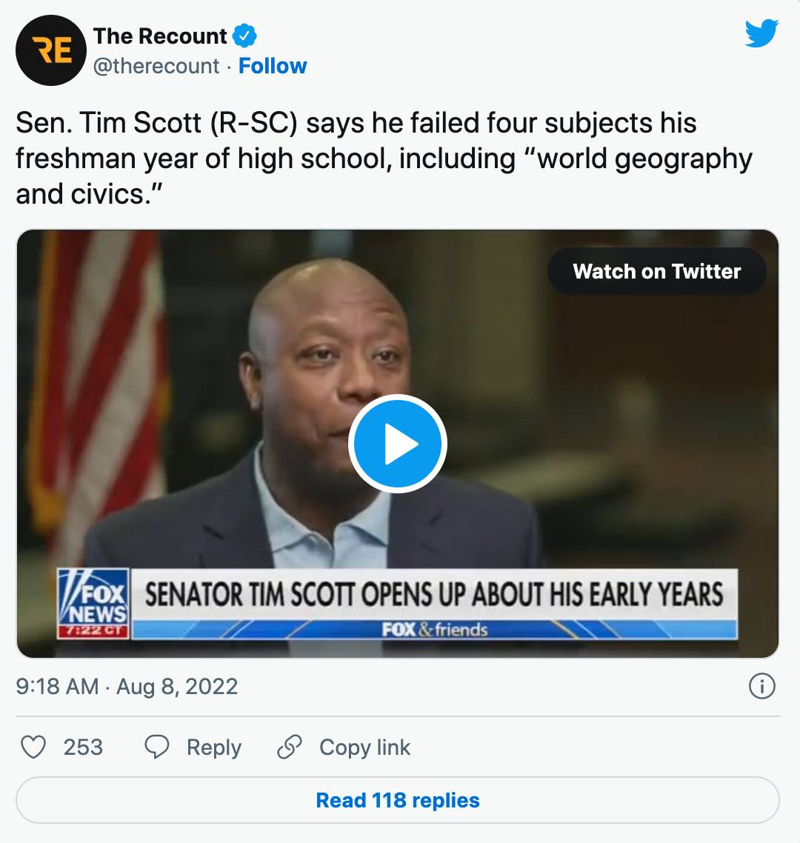Click the 253 likes count
The width and height of the screenshot is (800, 843).
tap(83, 747)
